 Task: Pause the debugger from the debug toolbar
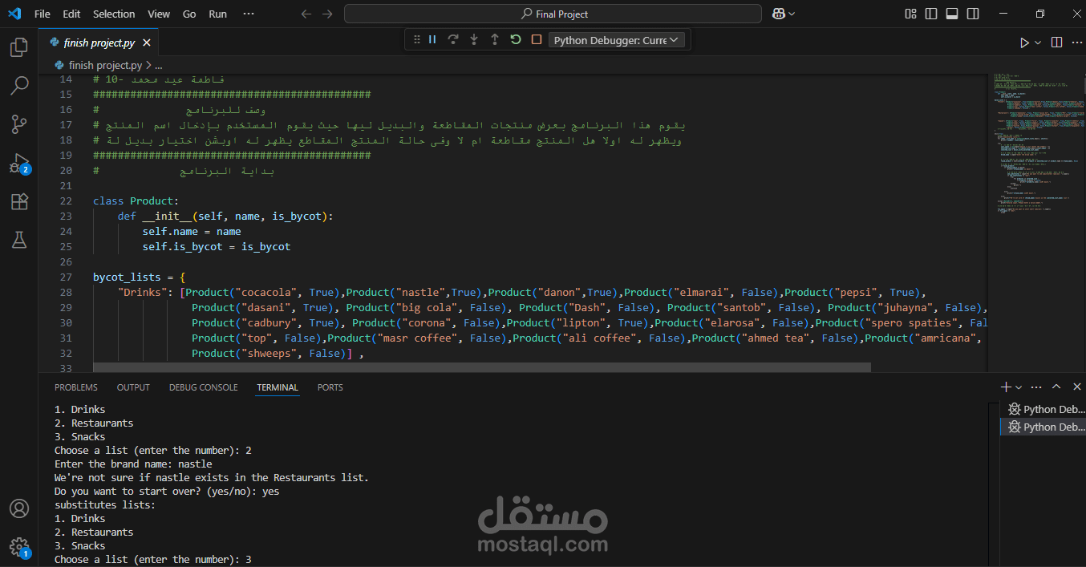pyautogui.click(x=432, y=40)
